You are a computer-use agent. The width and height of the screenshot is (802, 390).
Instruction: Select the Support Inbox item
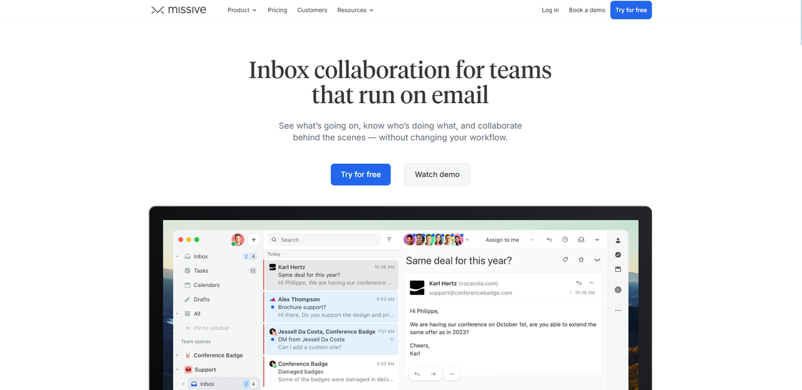(x=224, y=384)
